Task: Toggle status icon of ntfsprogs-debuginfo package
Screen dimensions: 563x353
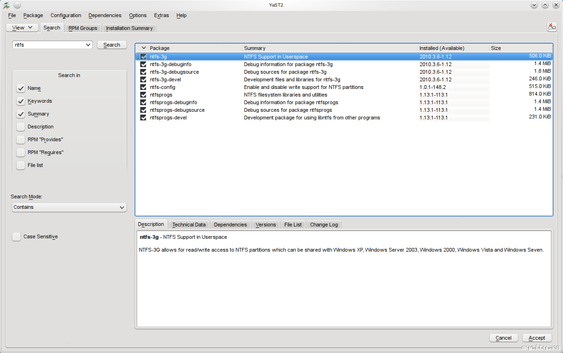Action: [143, 102]
